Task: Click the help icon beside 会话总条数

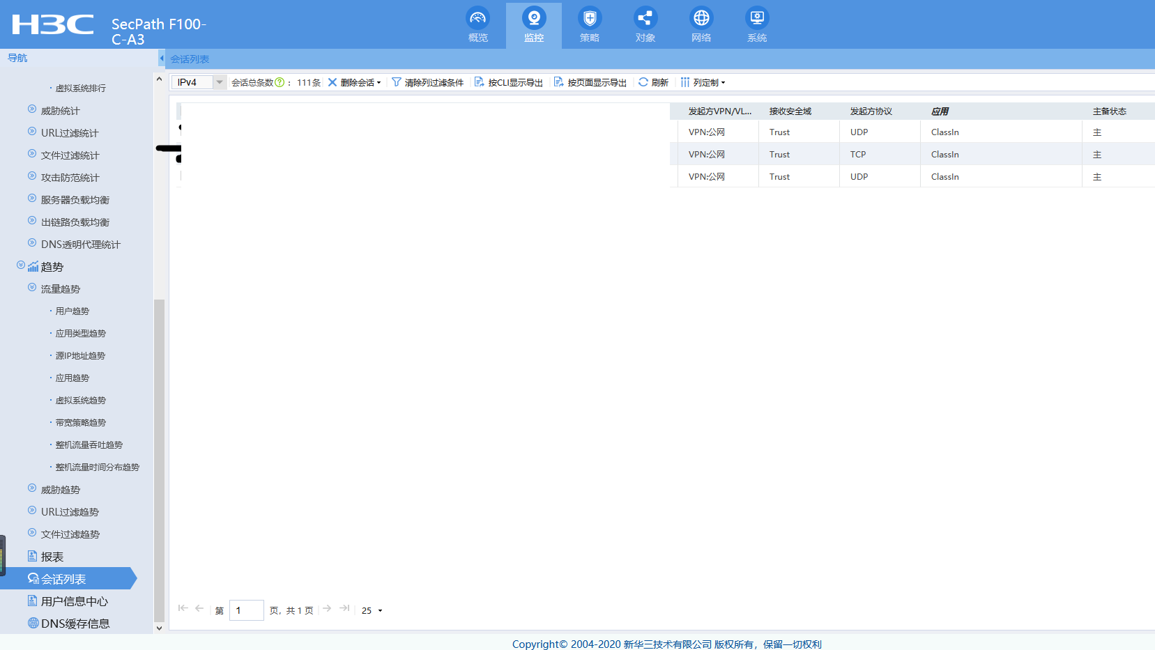Action: point(280,82)
